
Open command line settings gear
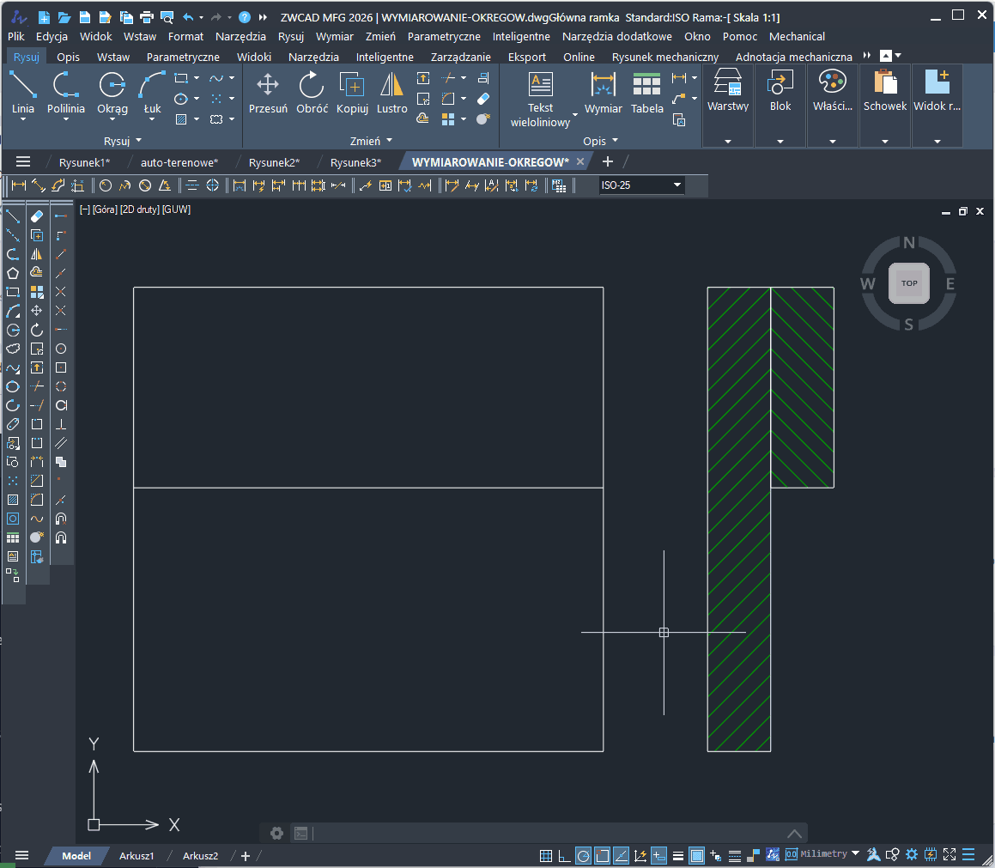(276, 833)
